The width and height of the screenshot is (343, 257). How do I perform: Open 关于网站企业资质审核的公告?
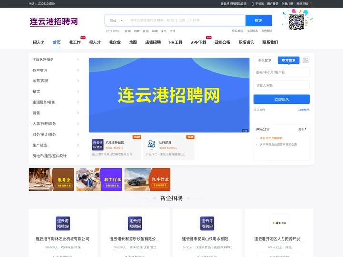click(x=278, y=145)
